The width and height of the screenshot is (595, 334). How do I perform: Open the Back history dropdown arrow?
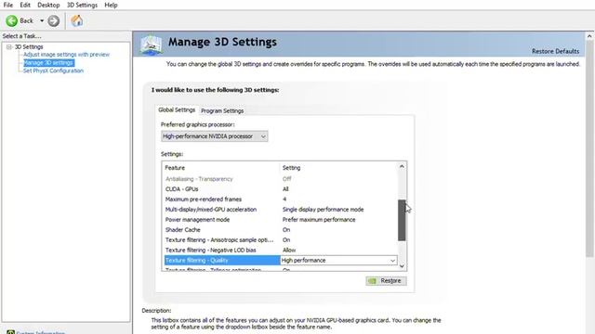(x=42, y=20)
